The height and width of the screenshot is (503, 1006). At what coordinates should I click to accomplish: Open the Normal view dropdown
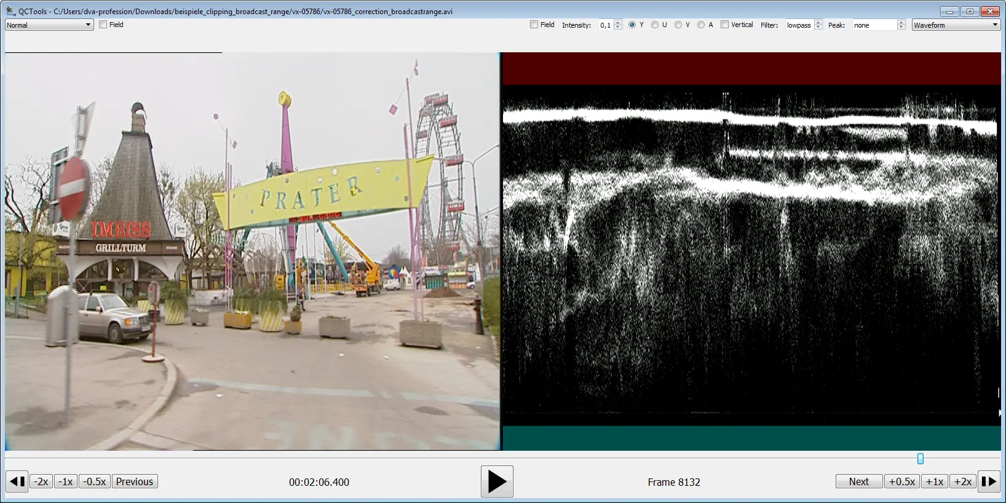(49, 25)
